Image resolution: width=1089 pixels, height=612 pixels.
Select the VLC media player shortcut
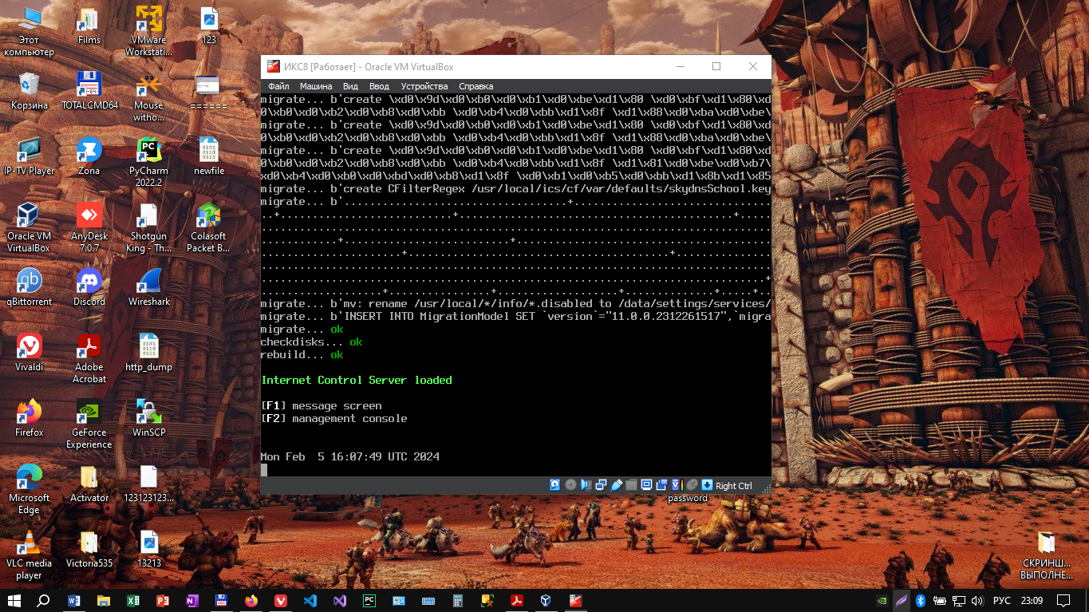(x=29, y=555)
